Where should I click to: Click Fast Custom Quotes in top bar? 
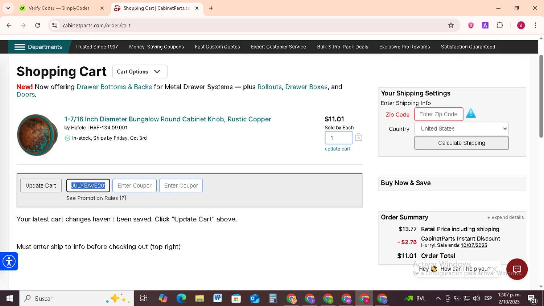pos(217,47)
